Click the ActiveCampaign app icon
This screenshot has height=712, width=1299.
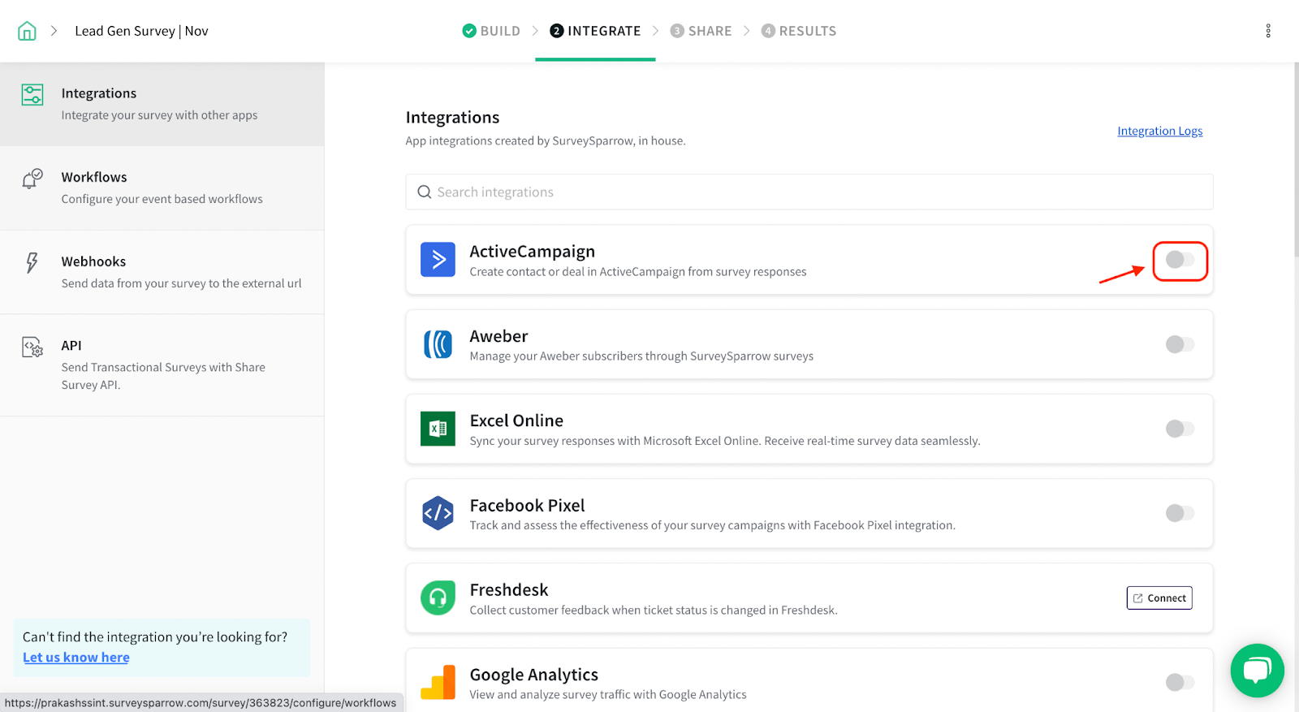pos(438,260)
